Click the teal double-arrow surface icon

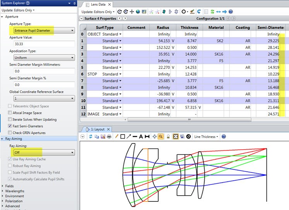164,12
